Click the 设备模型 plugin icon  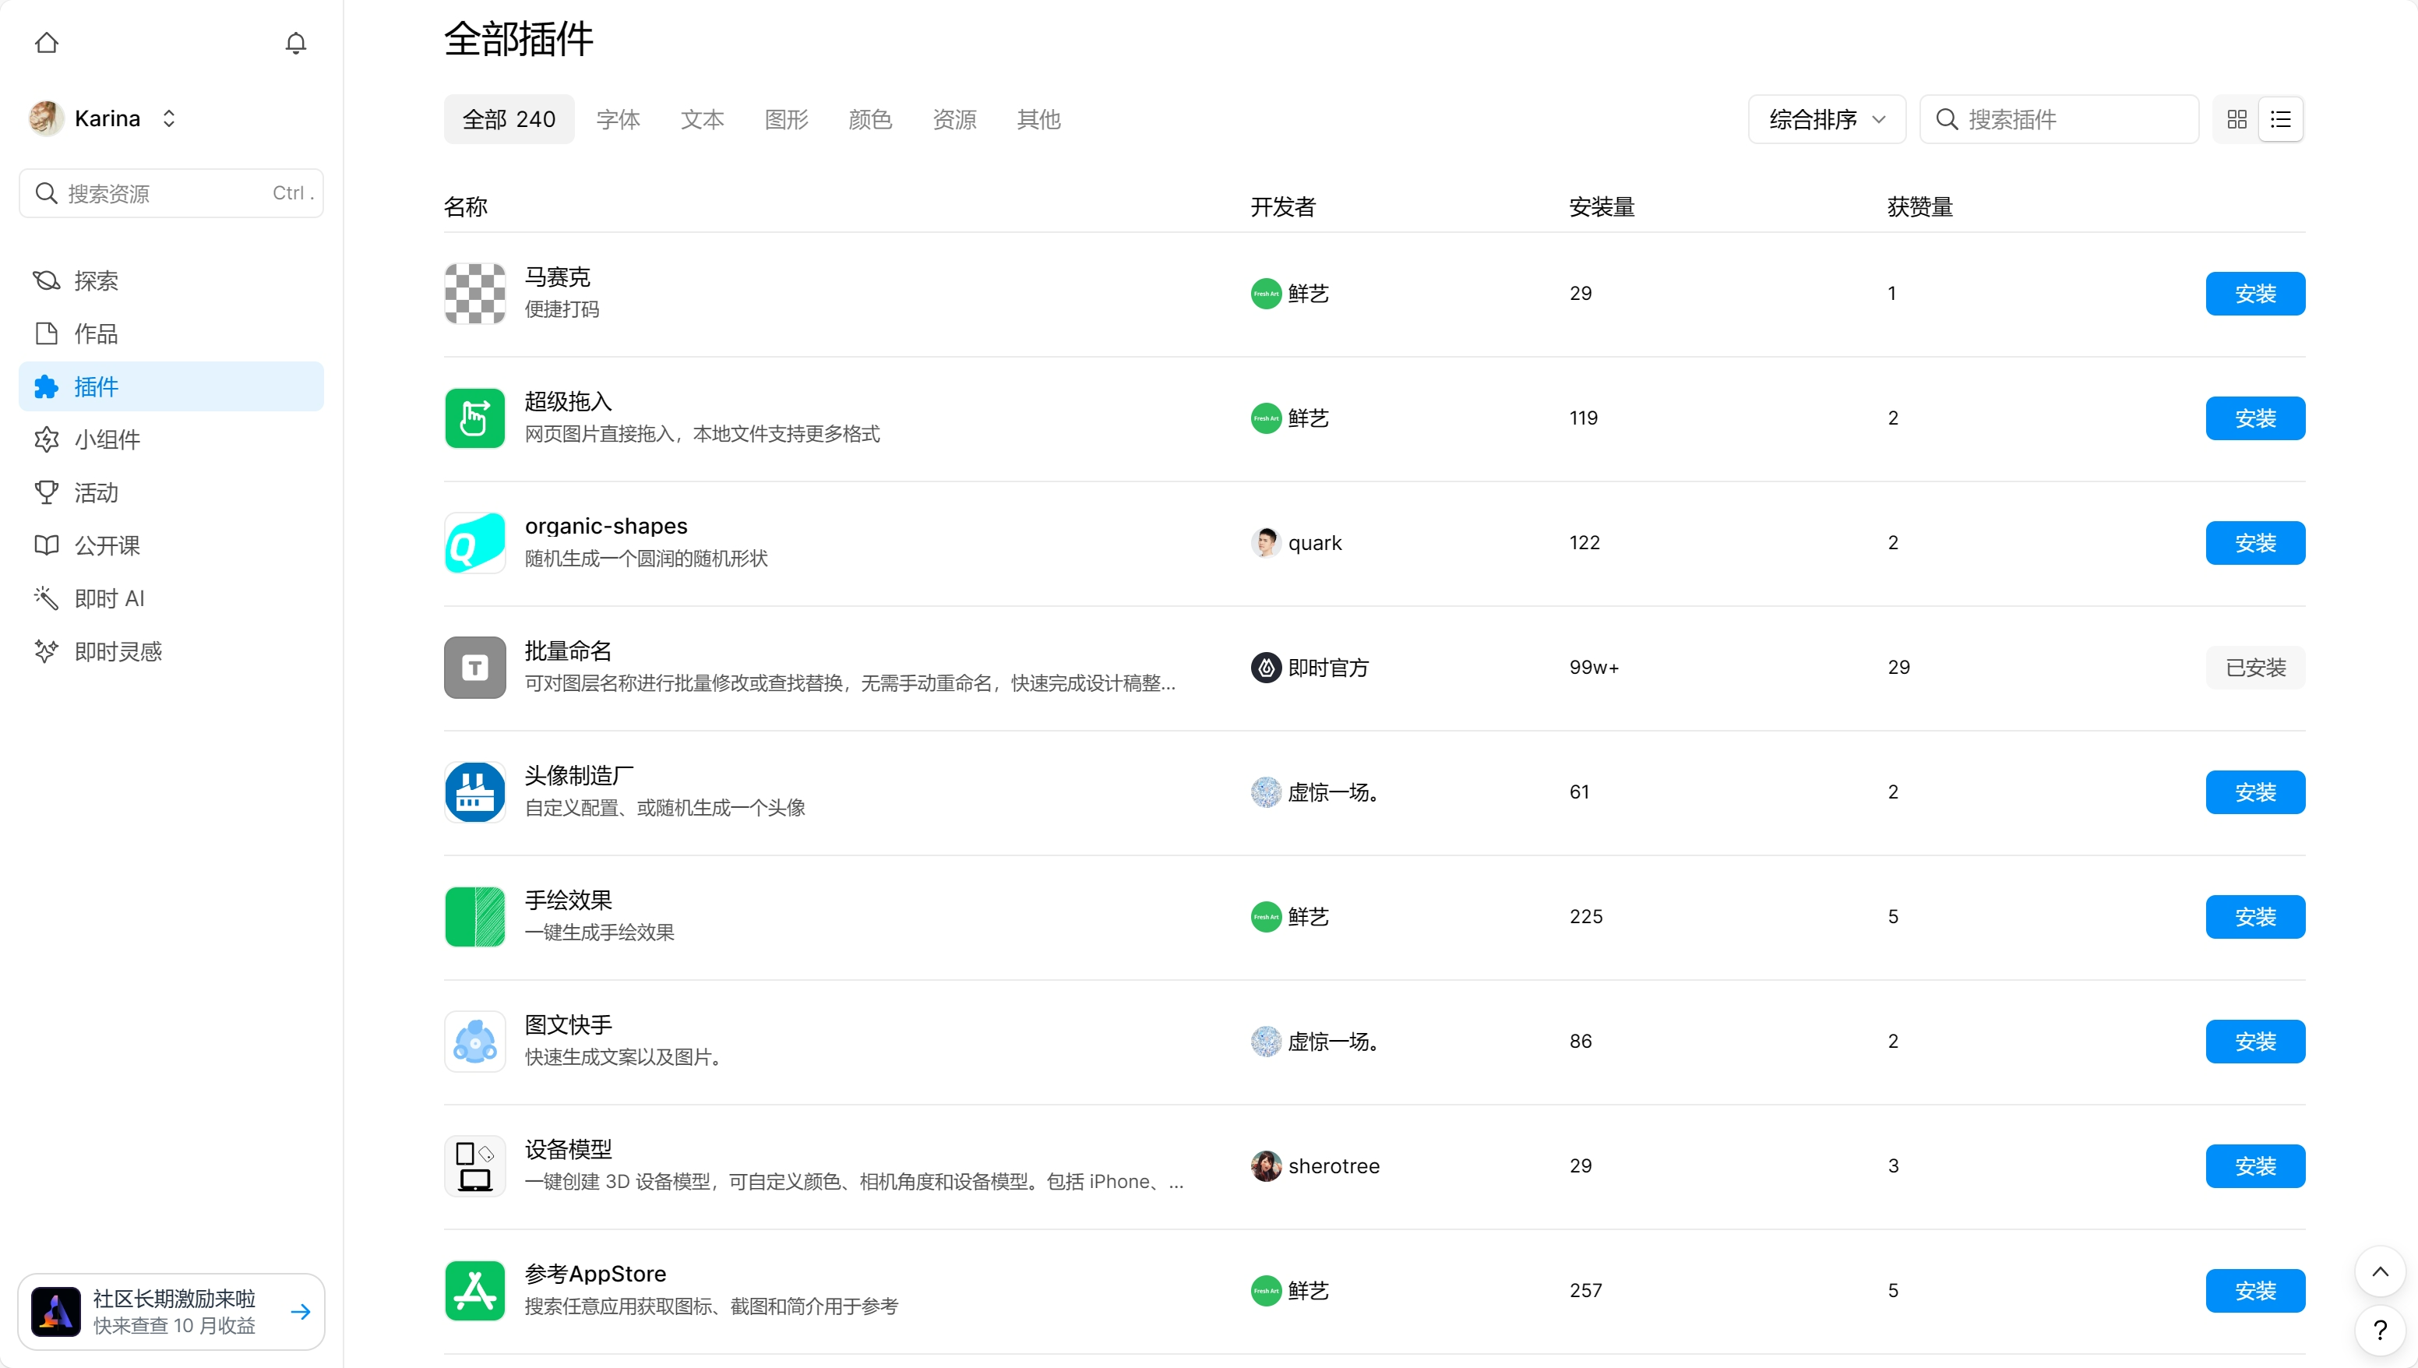(474, 1166)
